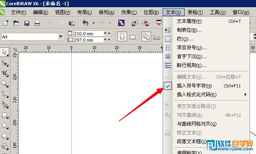Click the ruler origin corner box
This screenshot has height=154, width=256.
(x=15, y=49)
